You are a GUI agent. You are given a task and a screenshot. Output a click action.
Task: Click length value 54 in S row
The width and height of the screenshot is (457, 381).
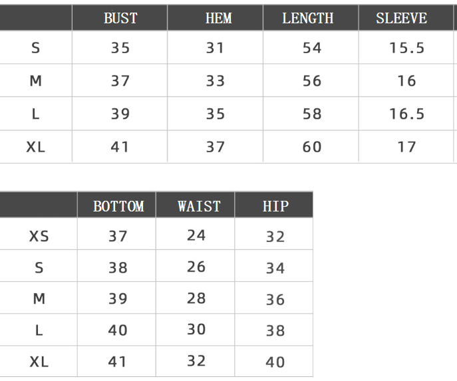tap(312, 48)
